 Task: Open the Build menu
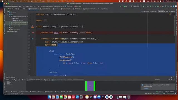[48, 1]
